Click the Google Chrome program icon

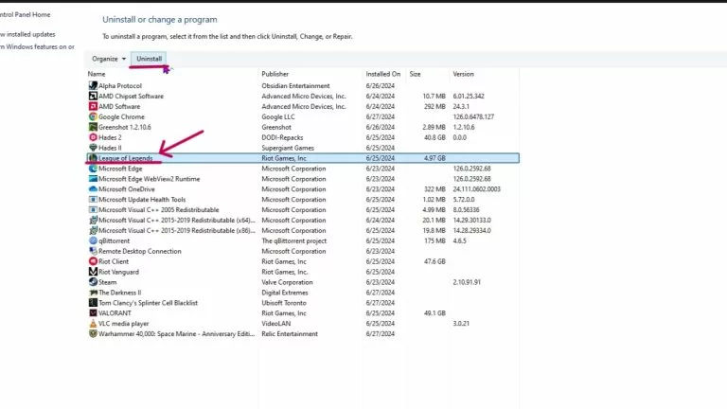(x=93, y=116)
